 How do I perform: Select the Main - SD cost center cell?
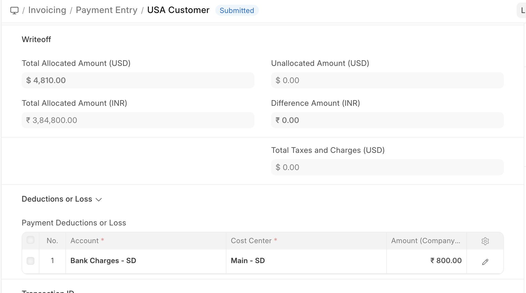pyautogui.click(x=306, y=261)
